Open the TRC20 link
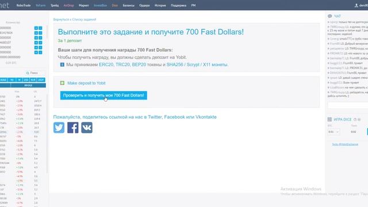This screenshot has height=207, width=368. tap(122, 64)
